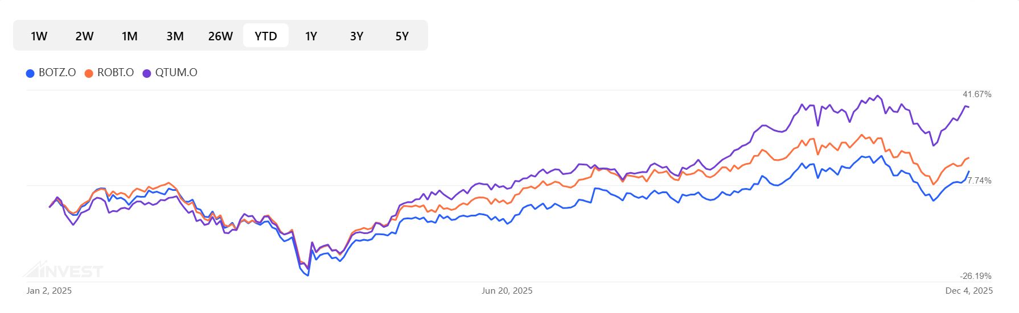The width and height of the screenshot is (1019, 313).
Task: Click the Jun 20, 2025 axis label
Action: 507,291
